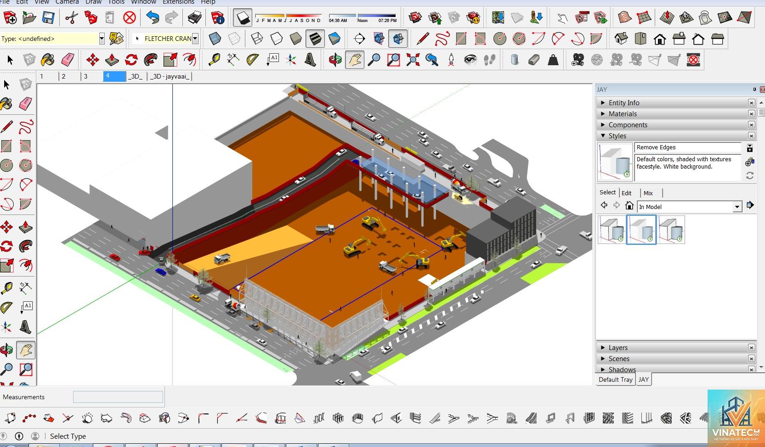Viewport: 765px width, 447px height.
Task: Select Push/Pull in the left toolbar
Action: point(26,227)
